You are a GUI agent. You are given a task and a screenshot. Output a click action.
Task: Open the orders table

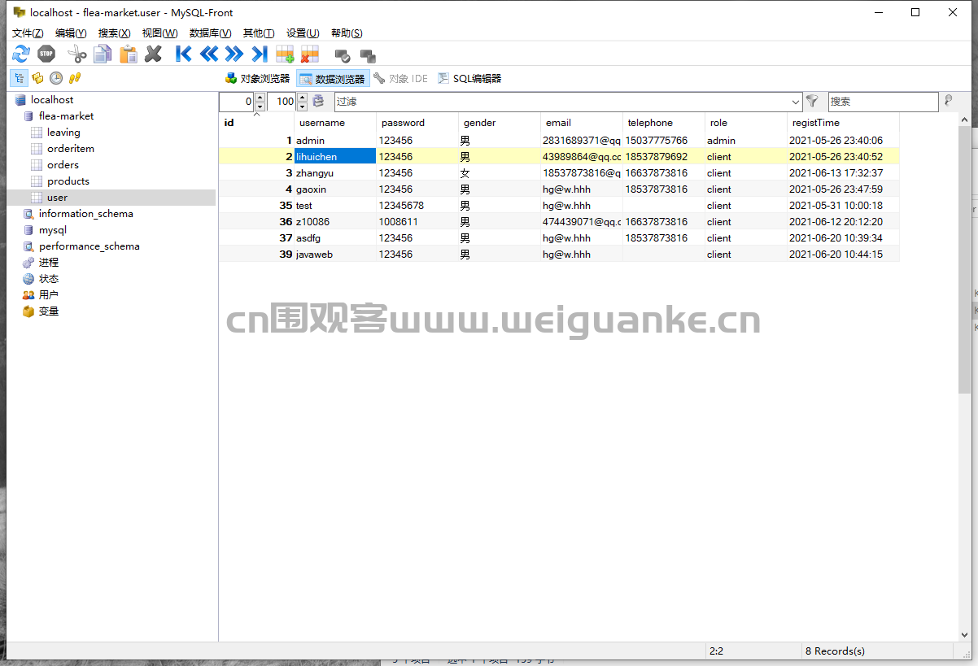click(x=63, y=165)
